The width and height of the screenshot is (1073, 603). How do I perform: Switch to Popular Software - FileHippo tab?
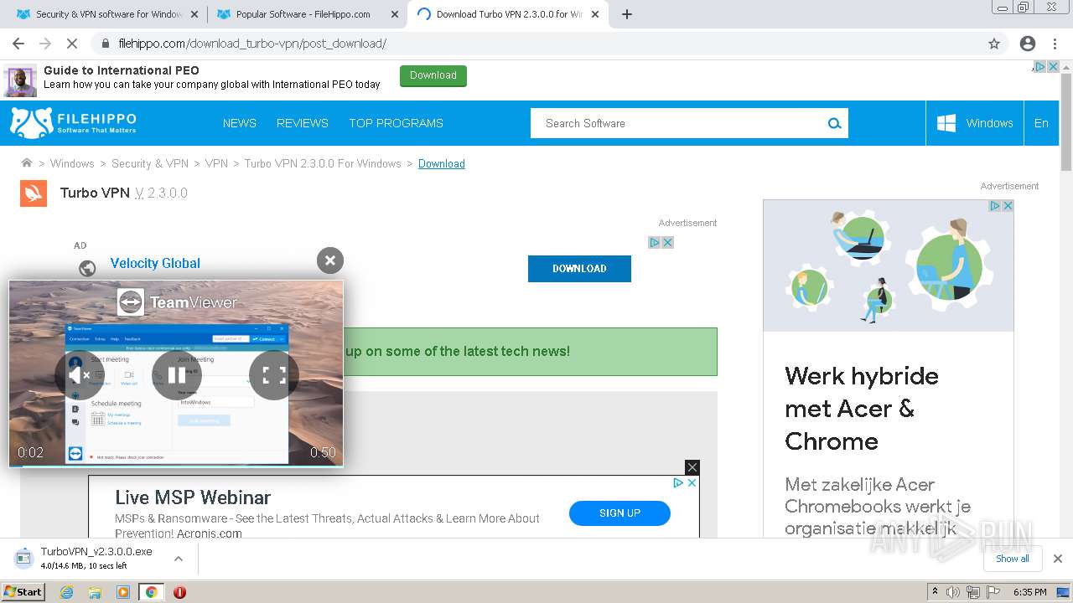tap(305, 14)
